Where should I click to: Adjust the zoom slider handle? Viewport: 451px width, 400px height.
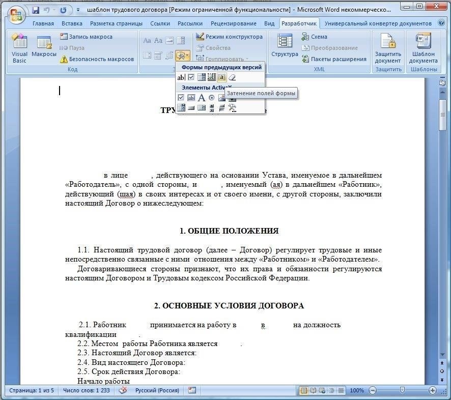[x=403, y=390]
